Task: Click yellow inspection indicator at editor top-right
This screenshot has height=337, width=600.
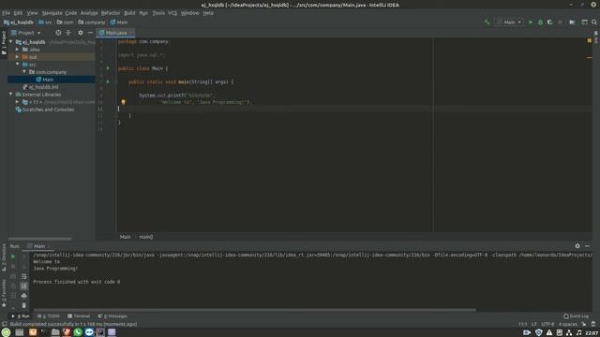Action: point(590,40)
